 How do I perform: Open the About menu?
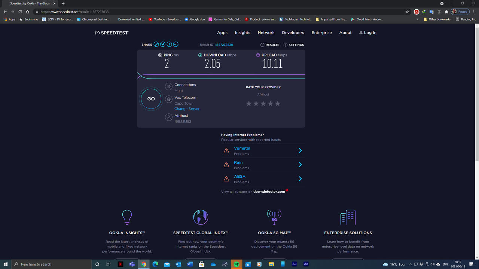345,33
